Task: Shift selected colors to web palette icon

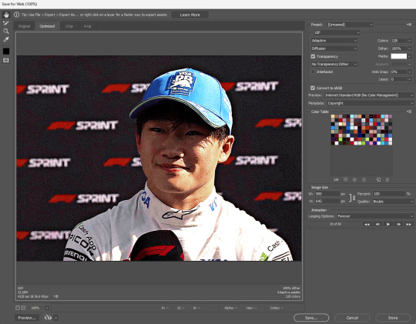Action: click(354, 180)
